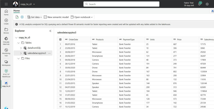This screenshot has width=214, height=109.
Task: Open the settings gear icon
Action: (x=207, y=4)
